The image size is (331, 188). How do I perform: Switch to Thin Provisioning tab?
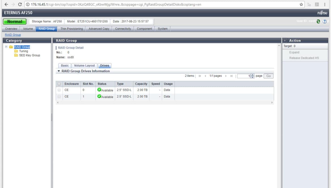72,29
